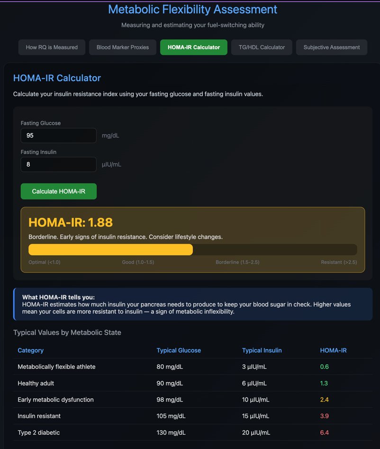Click the 20 µIU/mL insulin cell
This screenshot has width=380, height=449.
(256, 432)
